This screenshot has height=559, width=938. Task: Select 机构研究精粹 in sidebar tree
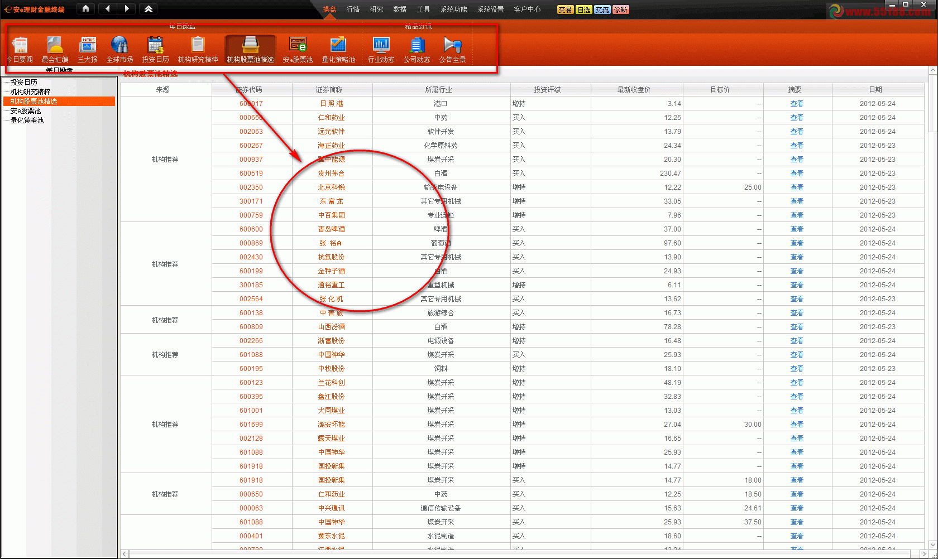click(x=31, y=91)
